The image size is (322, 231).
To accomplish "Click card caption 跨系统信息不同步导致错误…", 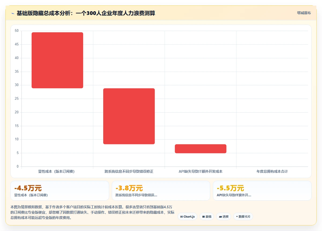I will (136, 195).
